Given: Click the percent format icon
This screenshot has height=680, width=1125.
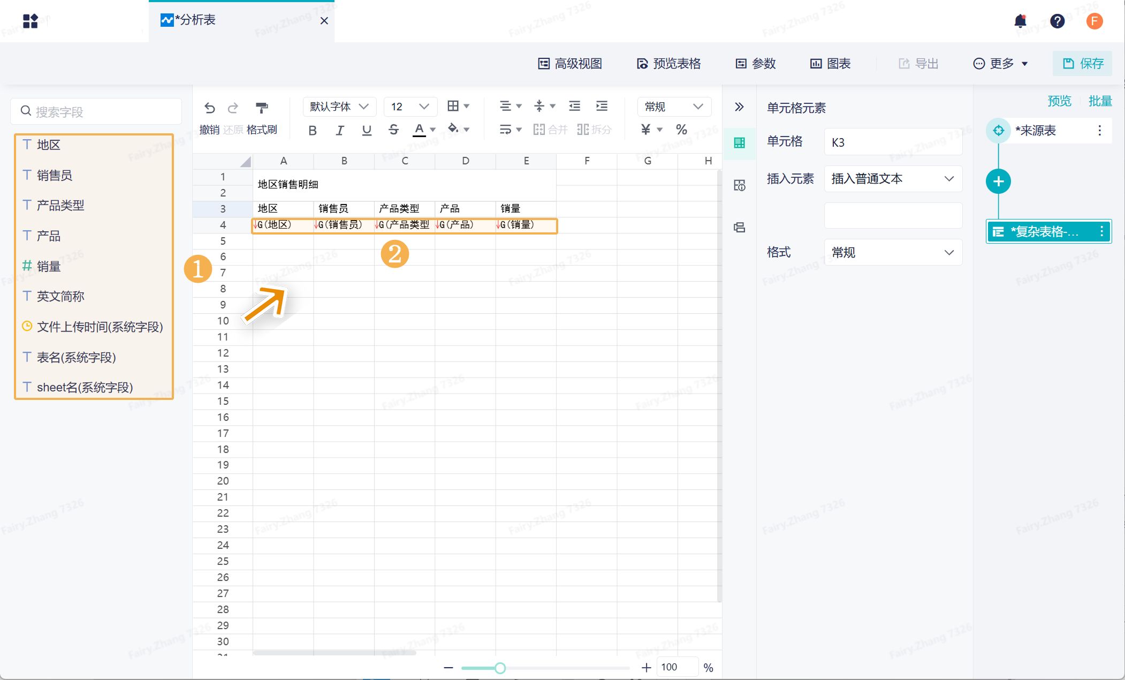Looking at the screenshot, I should (x=681, y=130).
